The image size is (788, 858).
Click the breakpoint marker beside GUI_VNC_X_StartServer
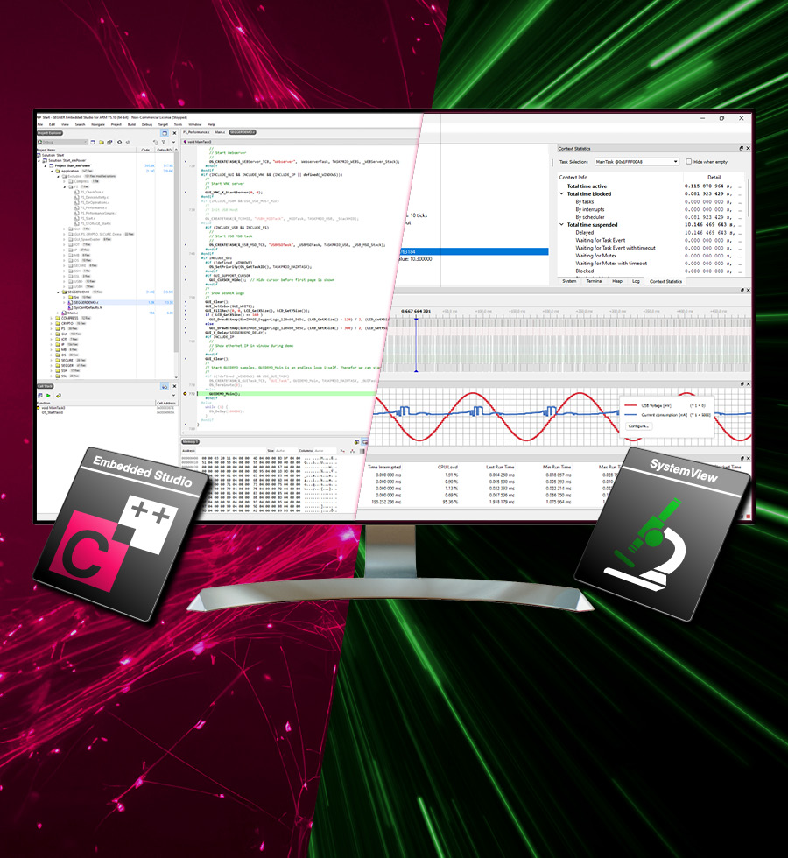pos(186,192)
